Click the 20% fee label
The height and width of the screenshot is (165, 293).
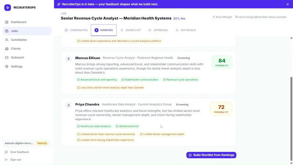(x=179, y=19)
